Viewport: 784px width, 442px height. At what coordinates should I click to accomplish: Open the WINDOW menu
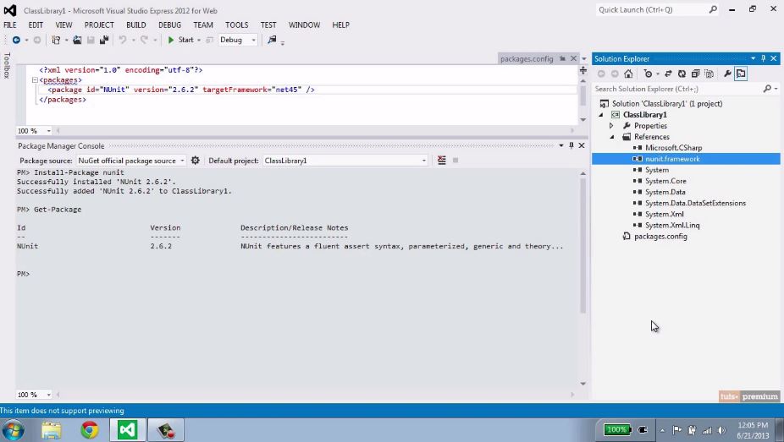click(304, 25)
